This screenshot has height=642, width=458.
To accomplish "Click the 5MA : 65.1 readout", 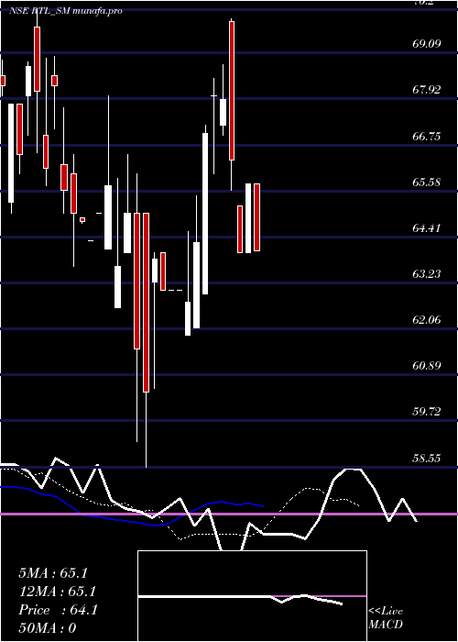I will tap(53, 573).
